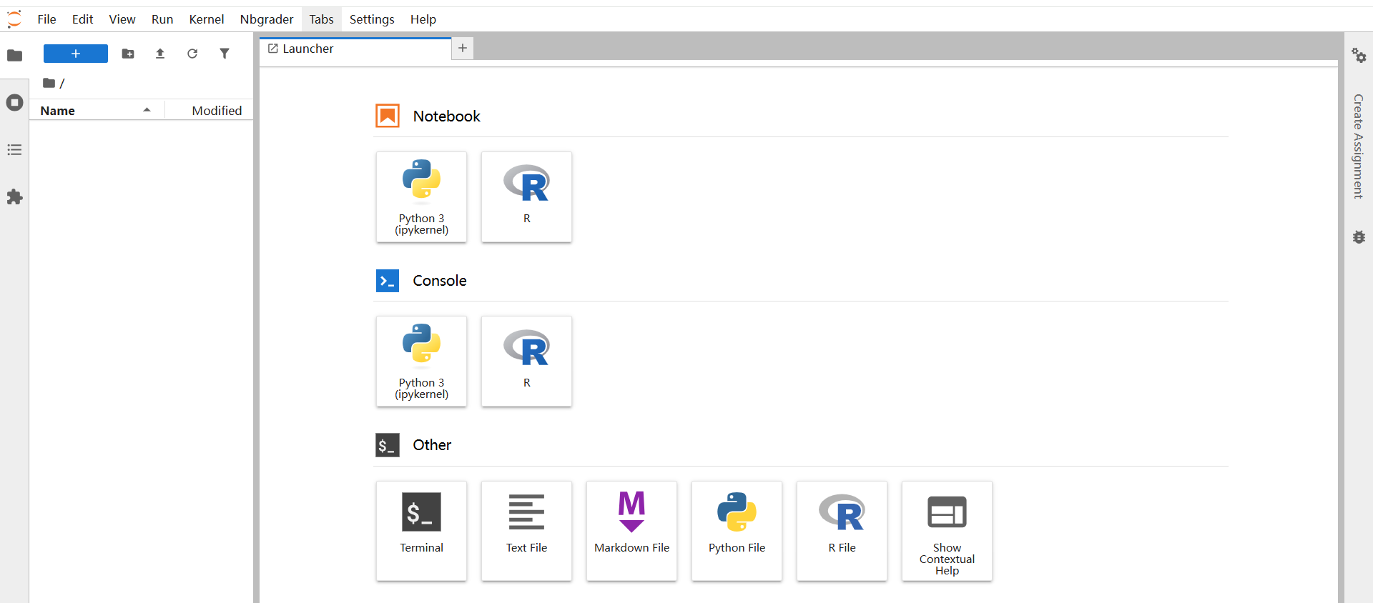Launch a Python 3 notebook
Screen dimensions: 1373x603
pyautogui.click(x=421, y=197)
